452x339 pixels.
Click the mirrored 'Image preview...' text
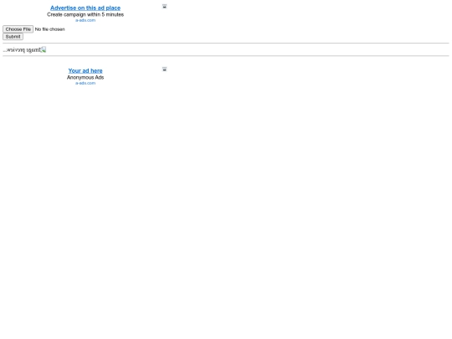point(22,50)
